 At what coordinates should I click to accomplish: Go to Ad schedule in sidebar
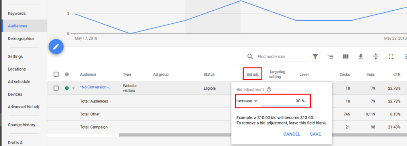[19, 82]
